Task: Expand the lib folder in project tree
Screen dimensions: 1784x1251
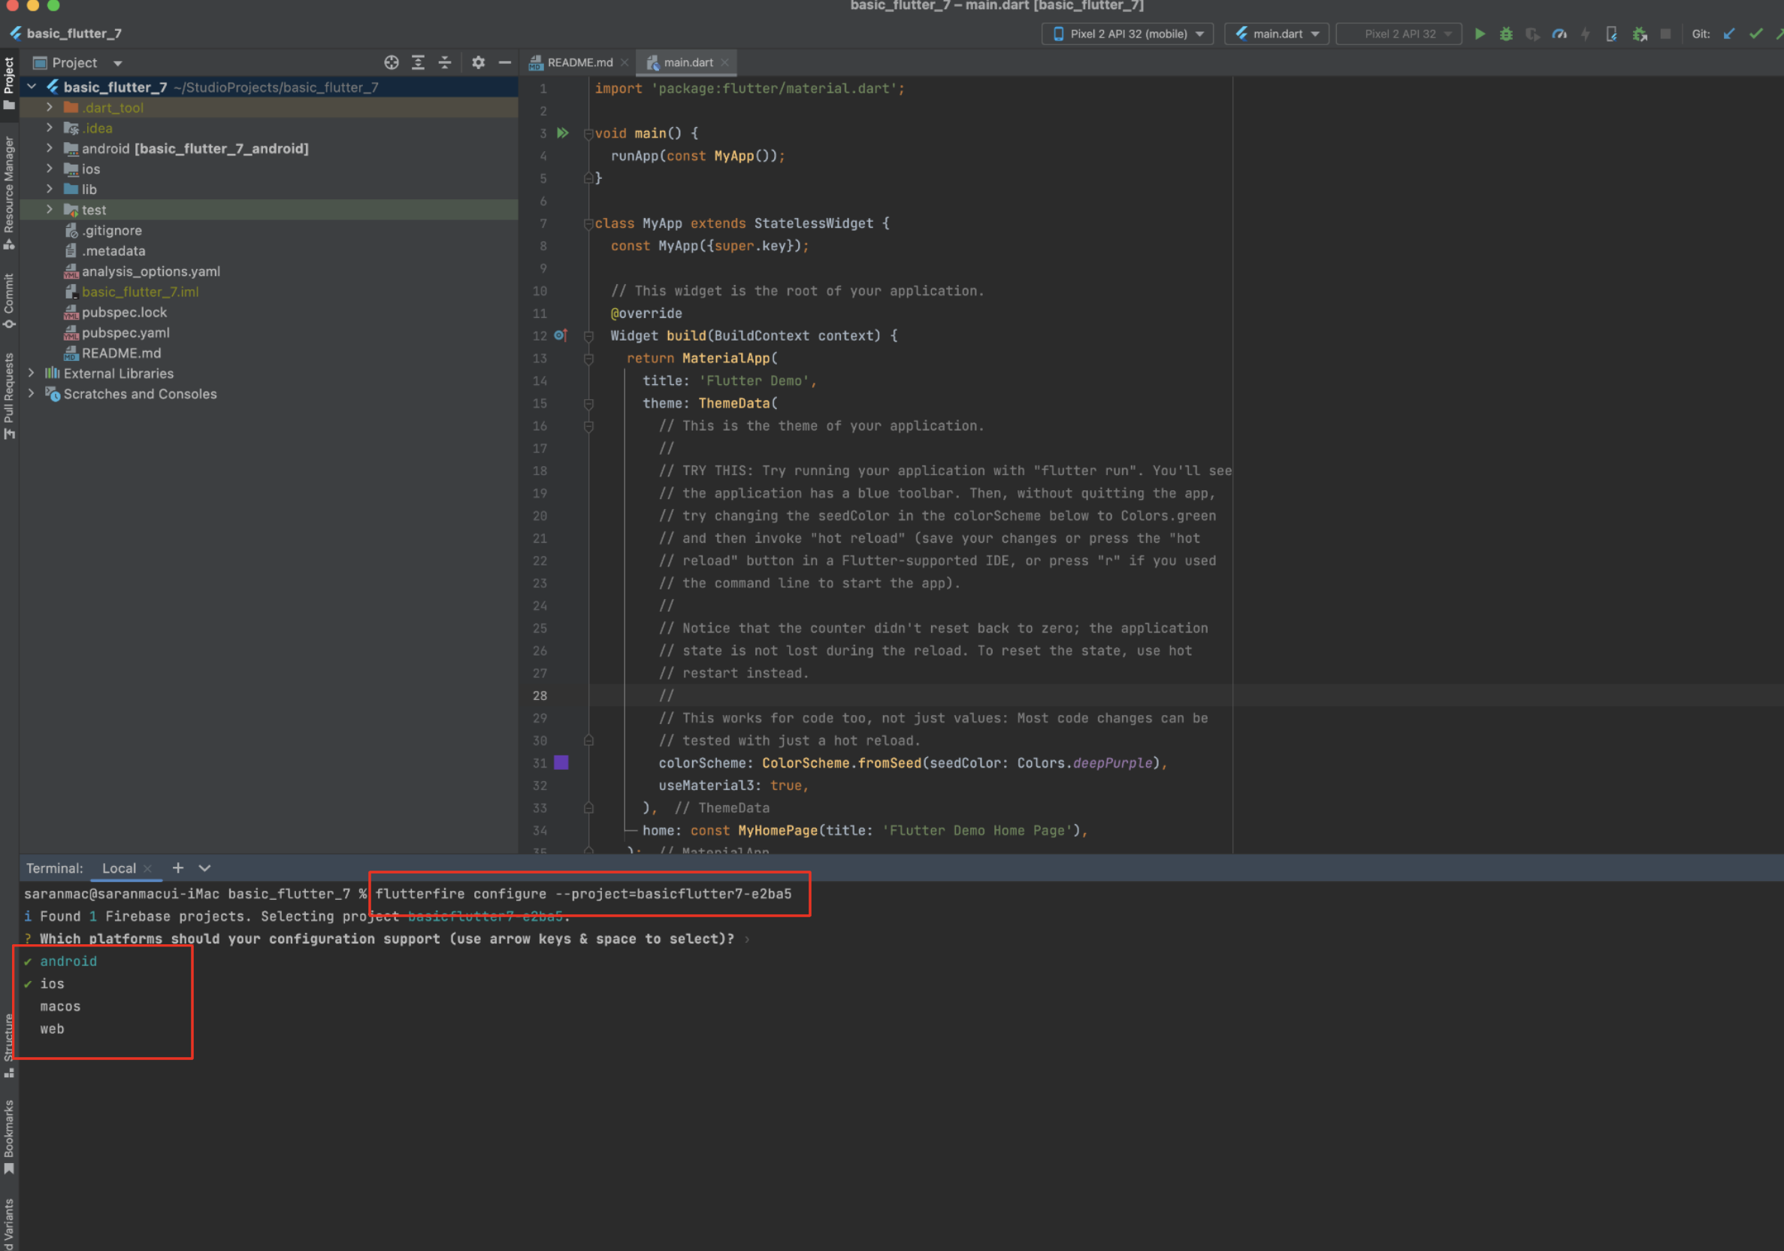Action: pyautogui.click(x=50, y=189)
